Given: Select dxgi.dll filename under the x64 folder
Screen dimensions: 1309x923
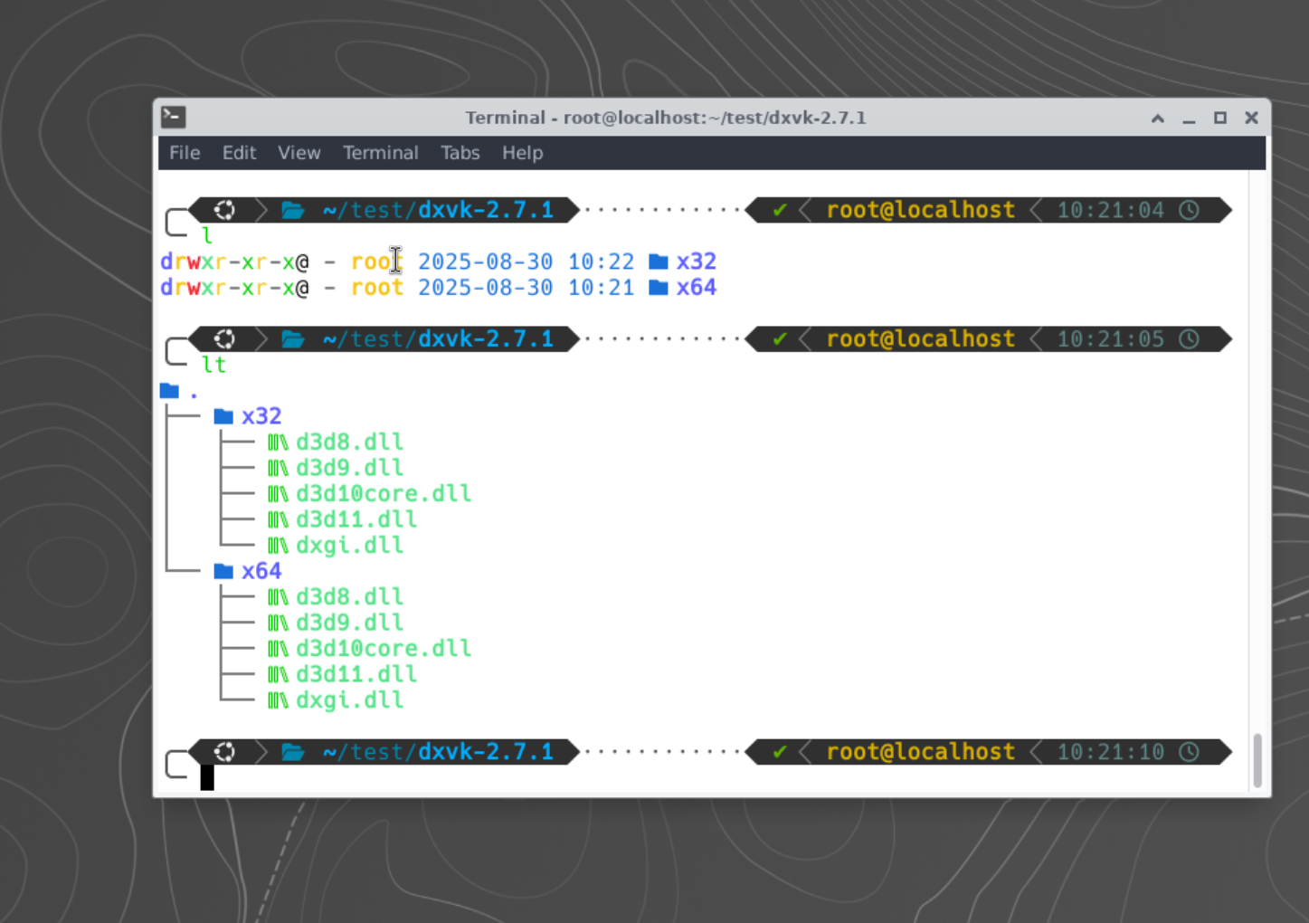Looking at the screenshot, I should click(349, 700).
